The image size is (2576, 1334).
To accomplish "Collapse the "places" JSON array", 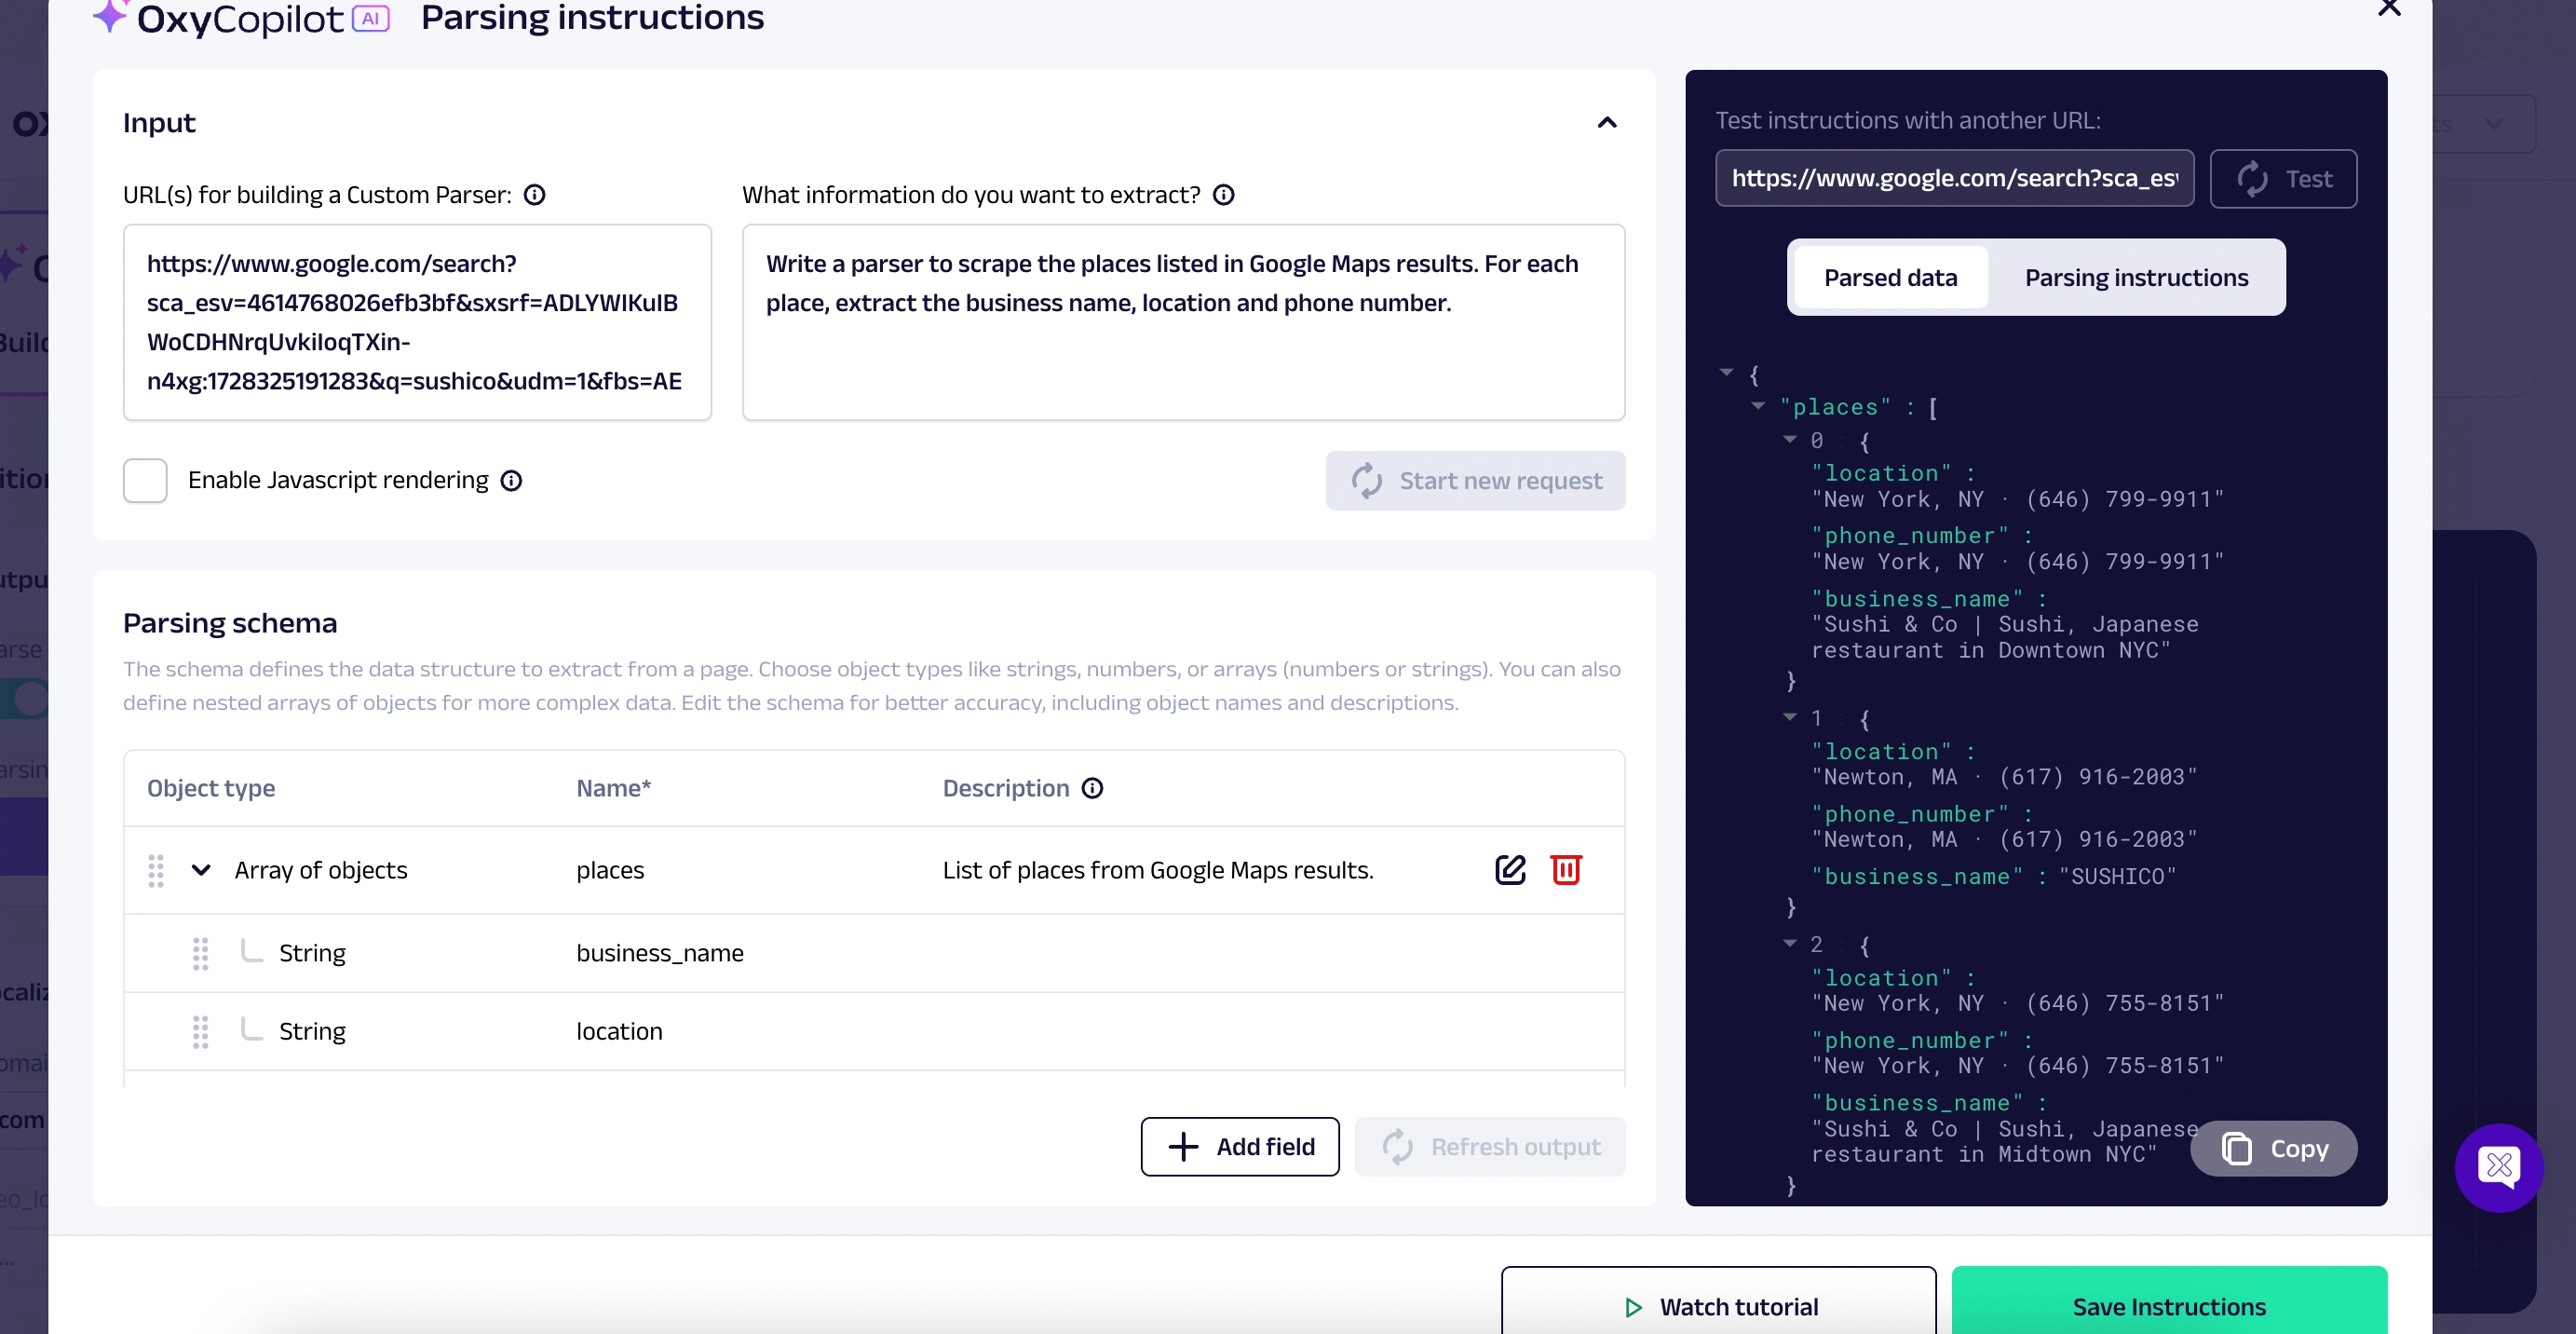I will click(1759, 405).
